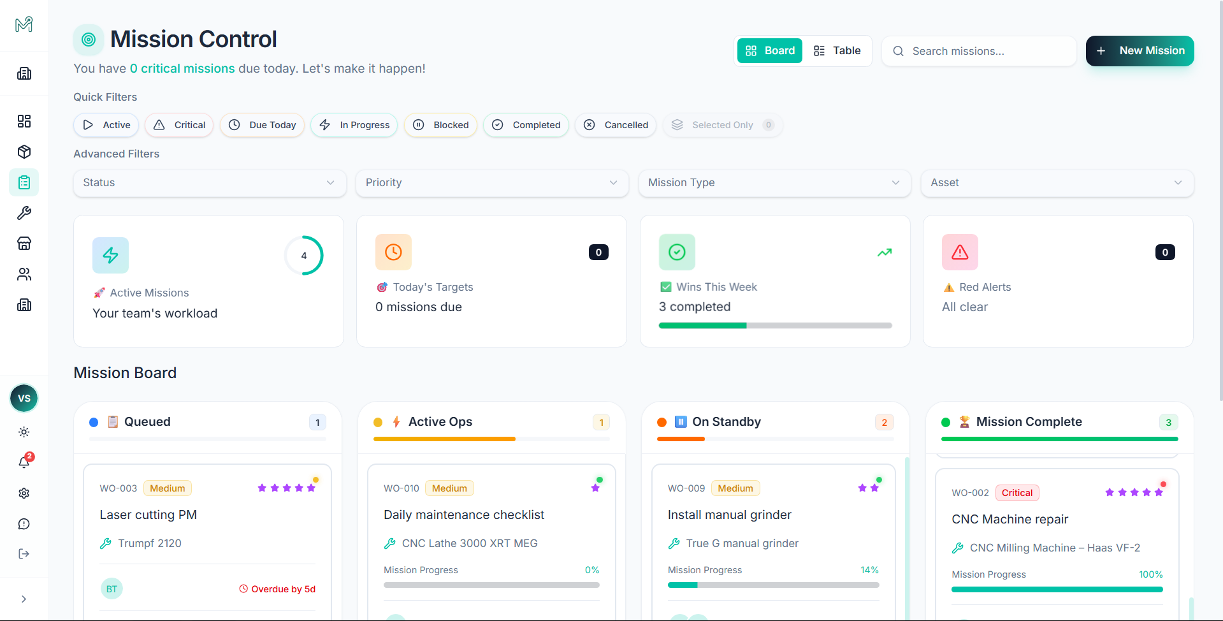Open the Asset filter dropdown
The width and height of the screenshot is (1223, 621).
point(1057,183)
